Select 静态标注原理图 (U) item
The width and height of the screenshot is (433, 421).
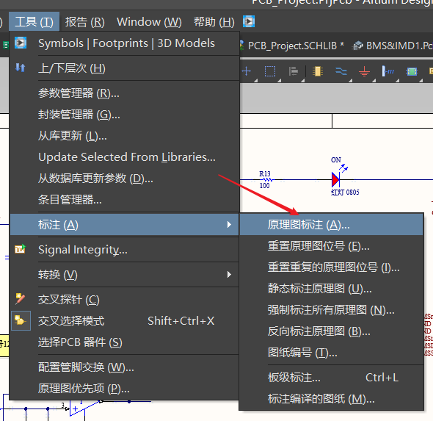click(332, 288)
